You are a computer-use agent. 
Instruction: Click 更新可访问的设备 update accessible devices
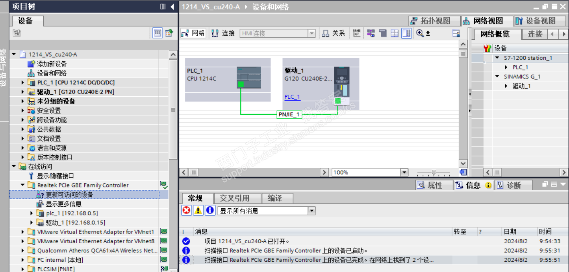[x=69, y=195]
